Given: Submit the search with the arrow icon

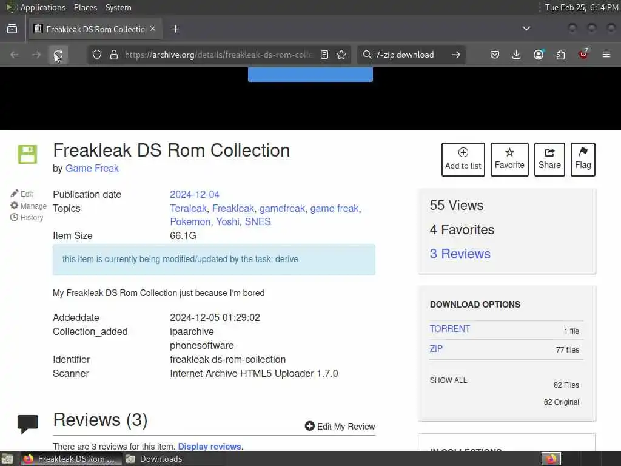Looking at the screenshot, I should pos(456,55).
